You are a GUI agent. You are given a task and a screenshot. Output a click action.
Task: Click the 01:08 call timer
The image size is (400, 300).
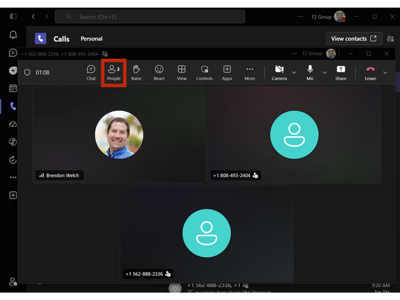(43, 72)
